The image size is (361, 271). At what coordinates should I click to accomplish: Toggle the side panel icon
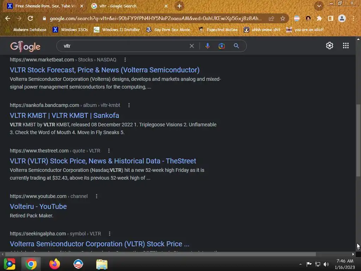coord(331,18)
